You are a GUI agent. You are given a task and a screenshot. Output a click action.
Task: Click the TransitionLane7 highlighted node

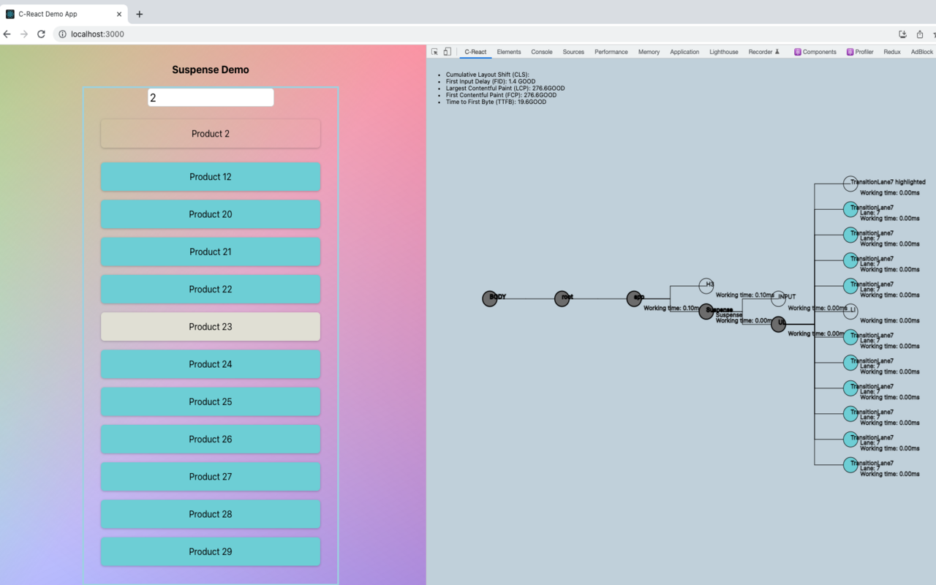click(x=850, y=184)
